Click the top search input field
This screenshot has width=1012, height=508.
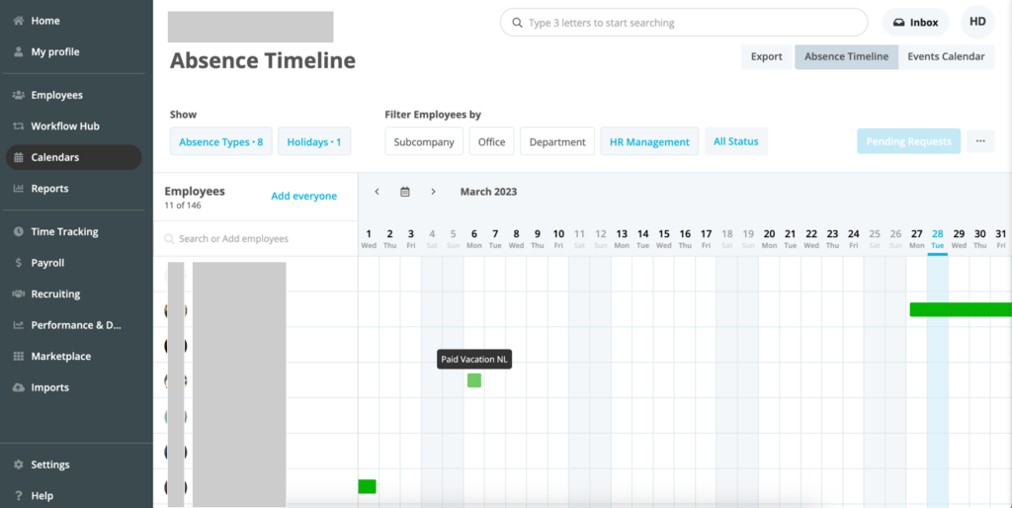tap(684, 23)
